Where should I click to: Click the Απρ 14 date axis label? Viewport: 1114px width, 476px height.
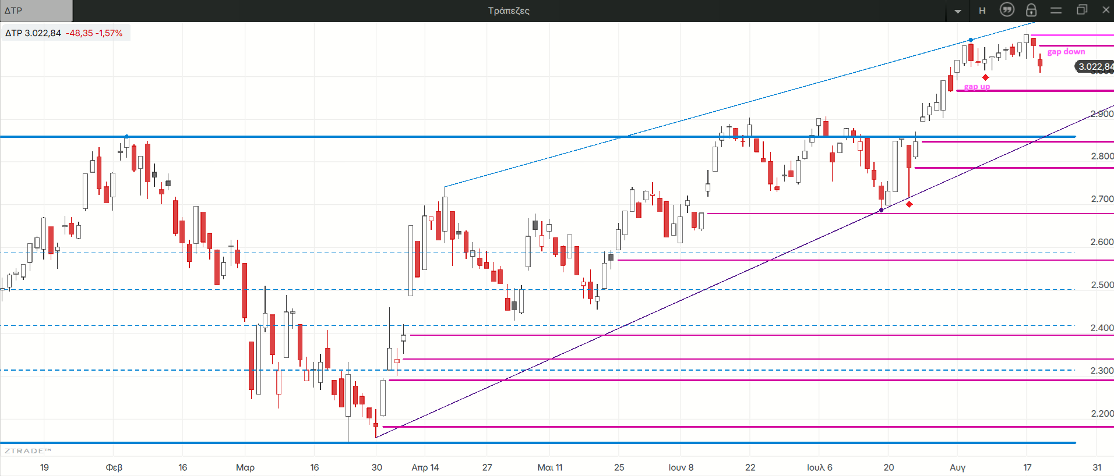(x=425, y=467)
